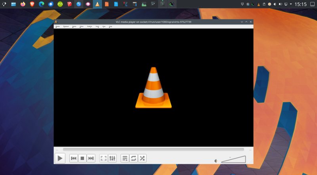The height and width of the screenshot is (175, 317).
Task: Click the playback seek bar
Action: (153, 149)
